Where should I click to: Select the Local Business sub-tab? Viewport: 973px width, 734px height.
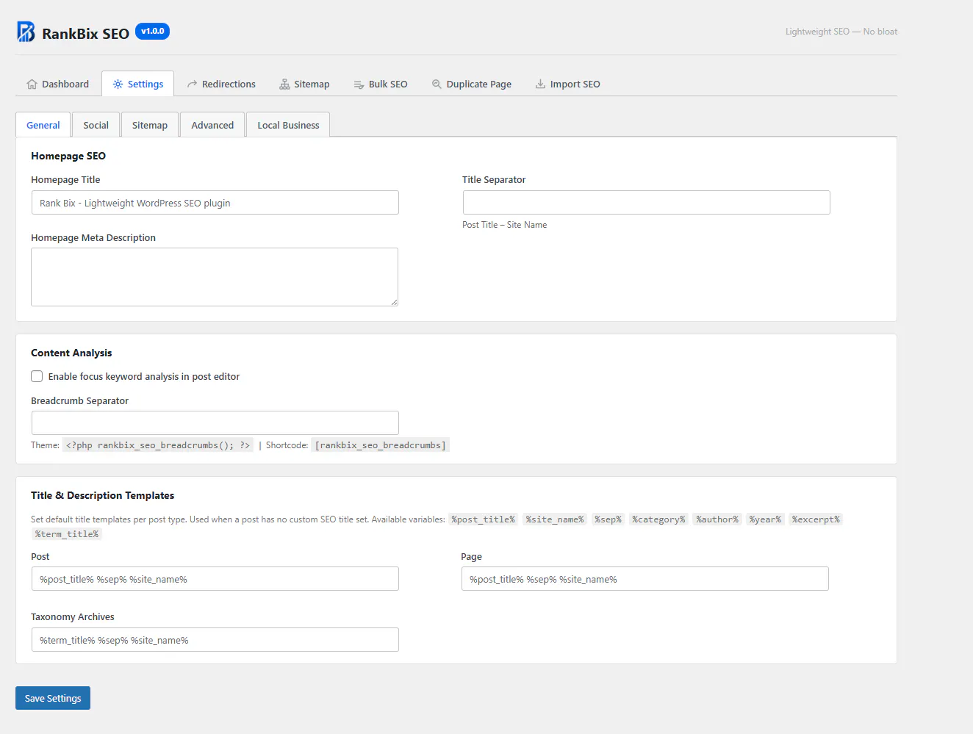click(288, 125)
